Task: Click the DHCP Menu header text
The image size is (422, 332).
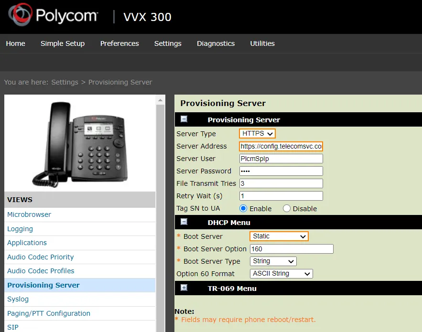Action: 229,223
